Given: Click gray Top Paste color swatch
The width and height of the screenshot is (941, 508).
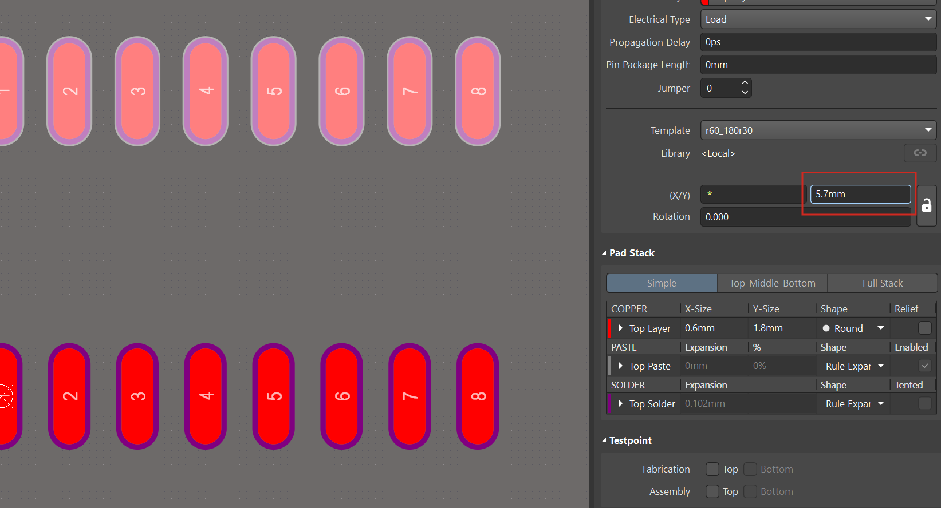Looking at the screenshot, I should [609, 366].
